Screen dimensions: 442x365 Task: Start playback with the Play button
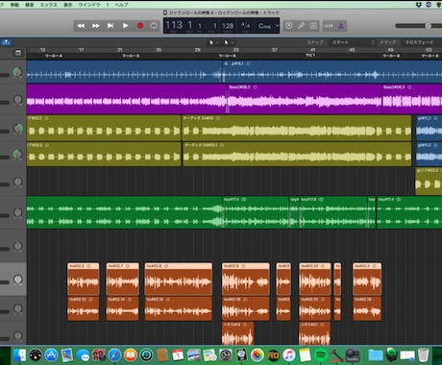click(125, 26)
